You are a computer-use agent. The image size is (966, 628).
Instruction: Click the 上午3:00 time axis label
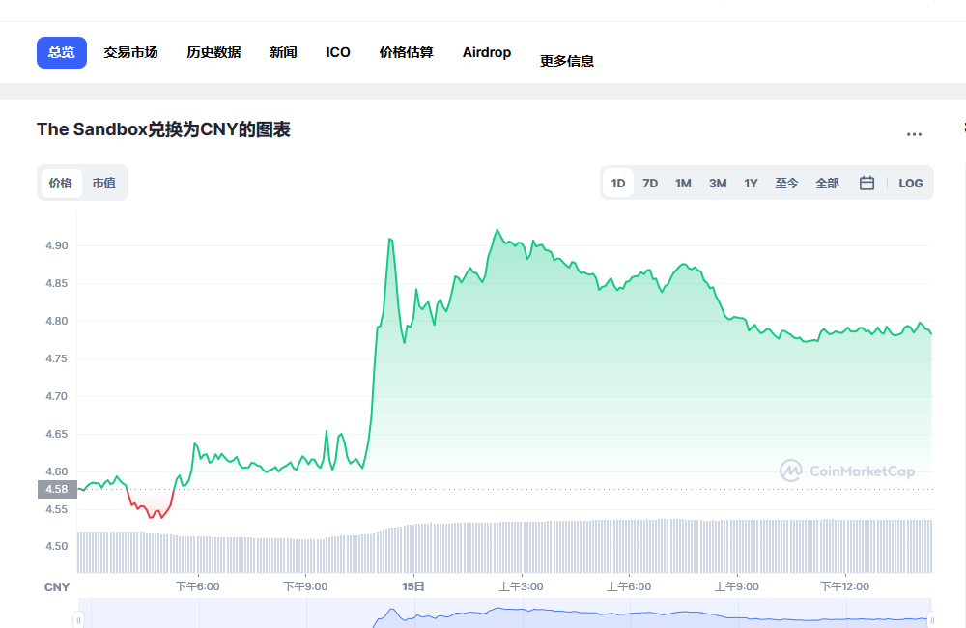pyautogui.click(x=522, y=586)
